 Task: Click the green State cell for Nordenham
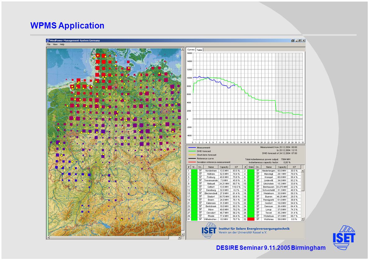pos(194,171)
